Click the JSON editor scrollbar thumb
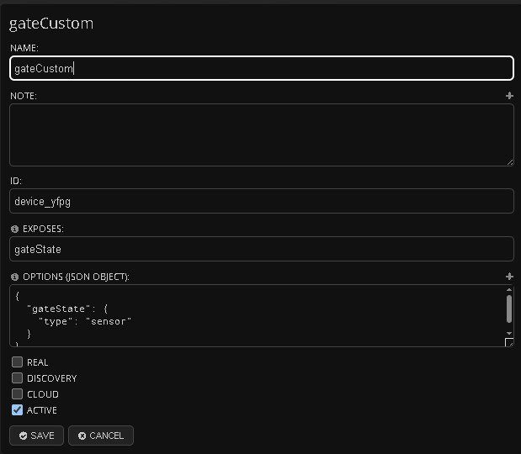Image resolution: width=521 pixels, height=454 pixels. click(509, 308)
